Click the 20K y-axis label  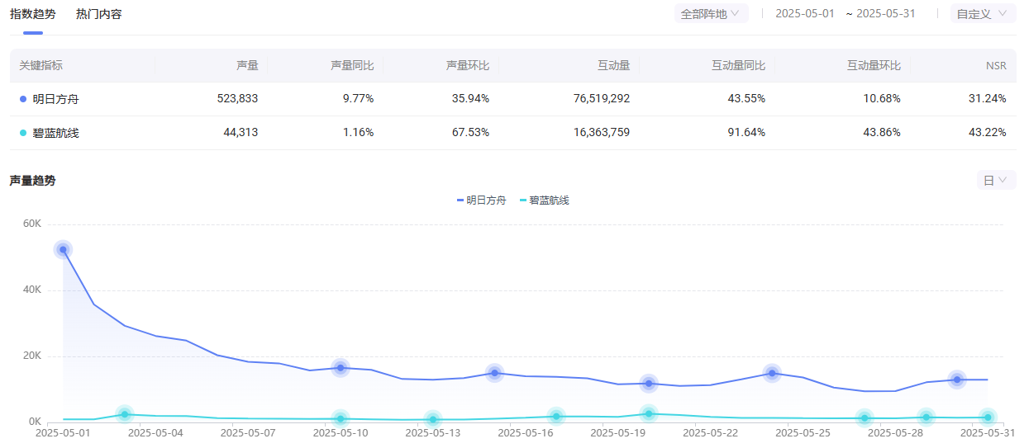point(32,356)
